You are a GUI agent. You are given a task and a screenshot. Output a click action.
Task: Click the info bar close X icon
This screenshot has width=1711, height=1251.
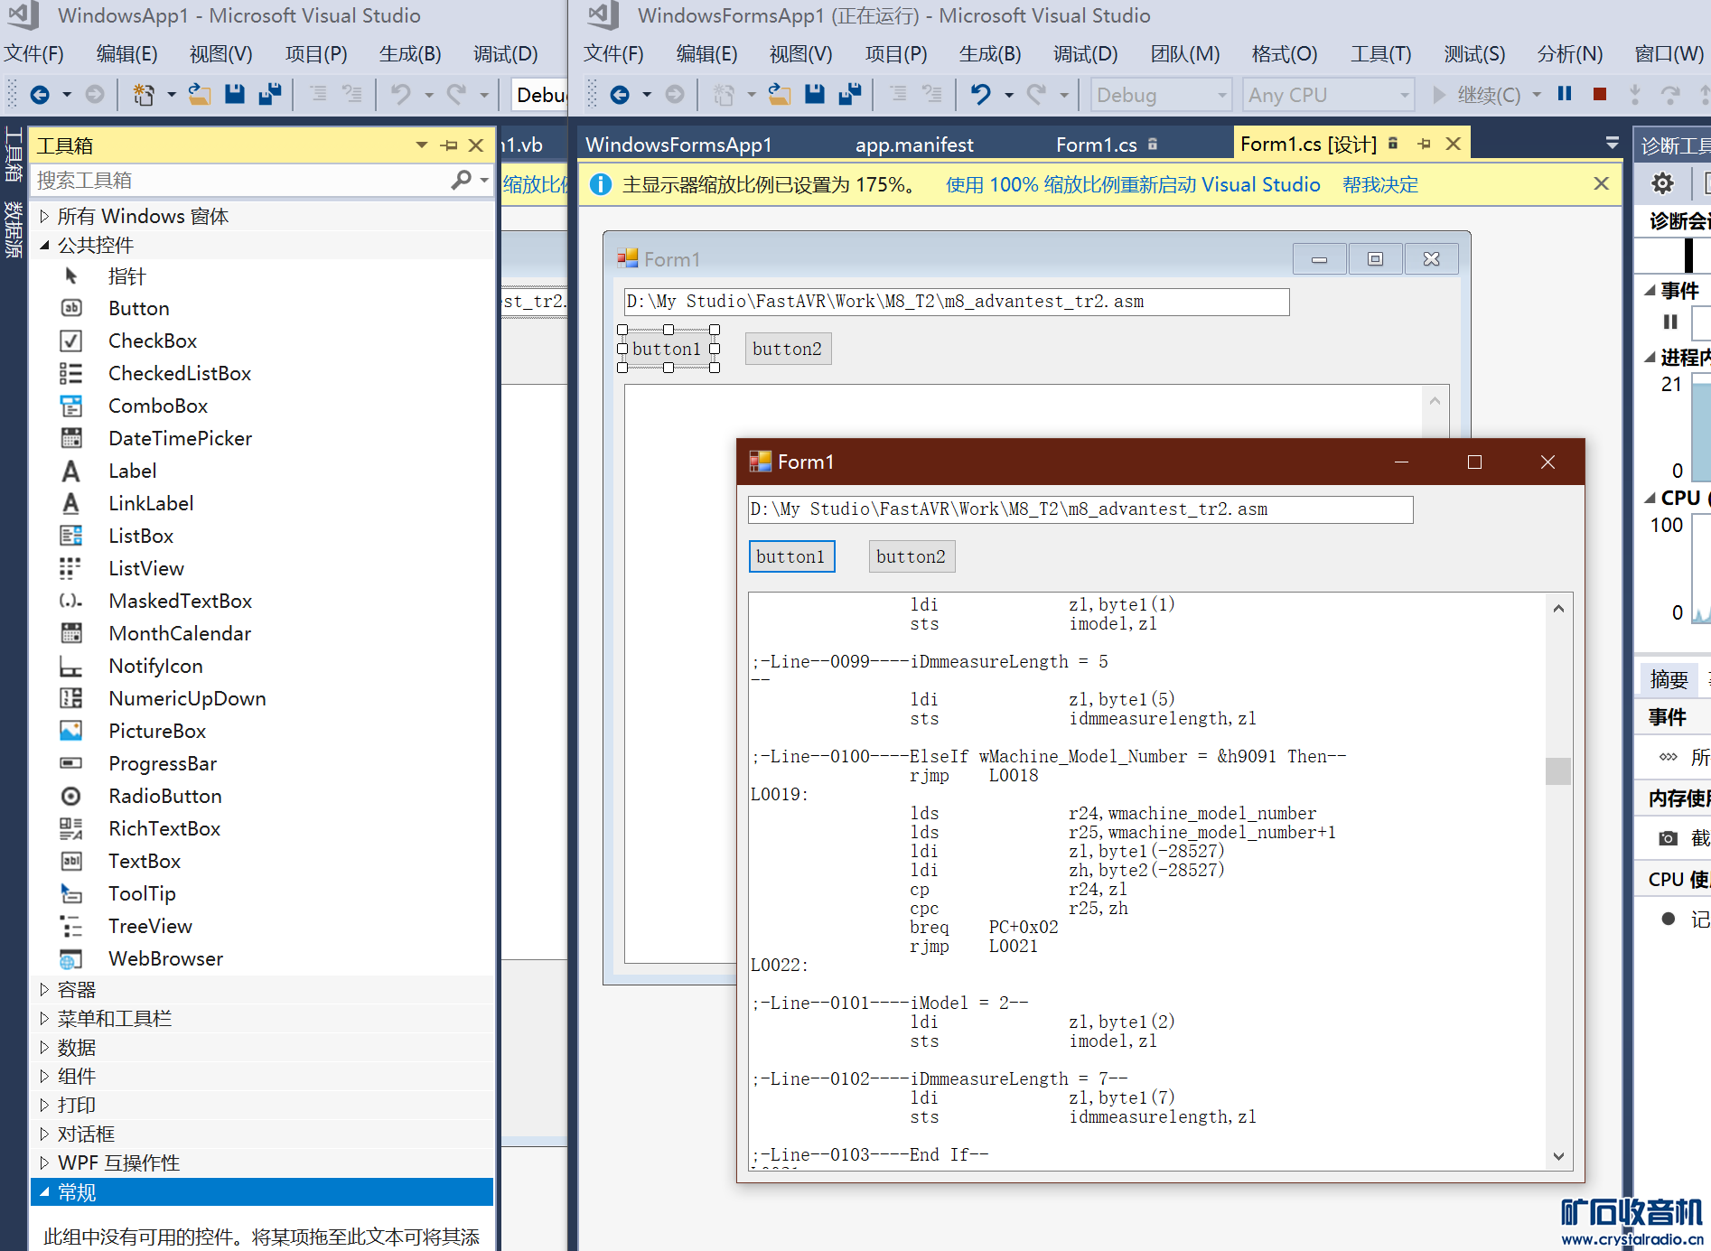(x=1601, y=184)
